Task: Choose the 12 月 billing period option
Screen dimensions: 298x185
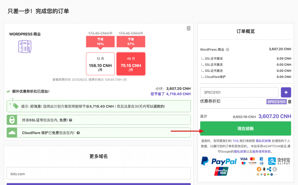Action: [100, 64]
